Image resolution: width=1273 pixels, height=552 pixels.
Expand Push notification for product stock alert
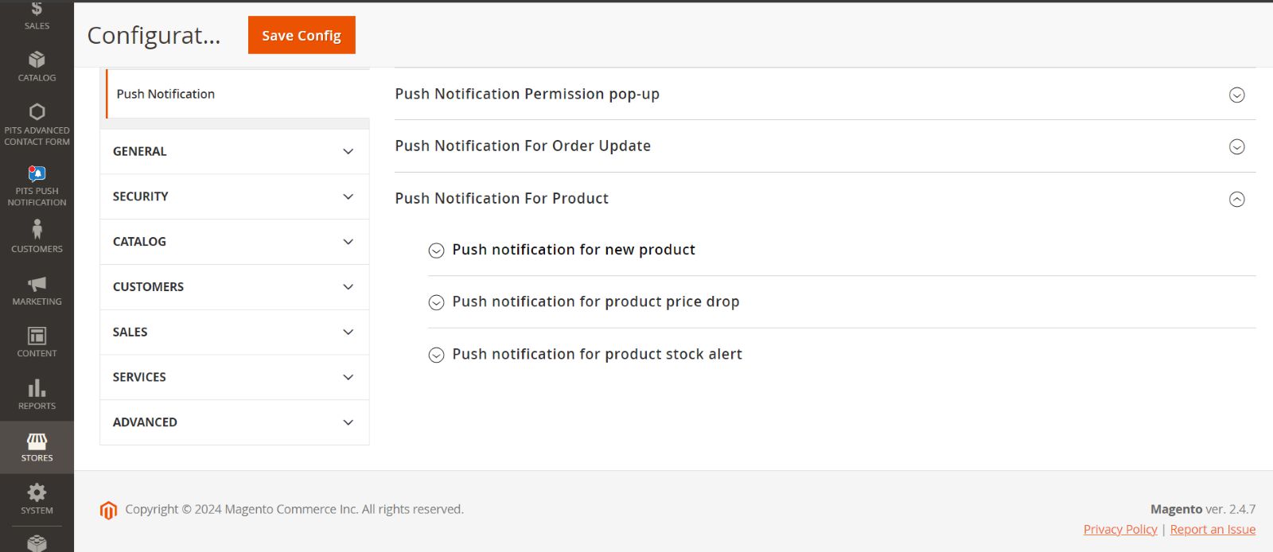coord(842,355)
